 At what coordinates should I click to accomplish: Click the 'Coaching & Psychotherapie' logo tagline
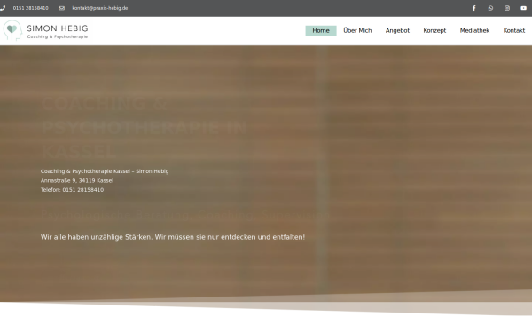(58, 36)
